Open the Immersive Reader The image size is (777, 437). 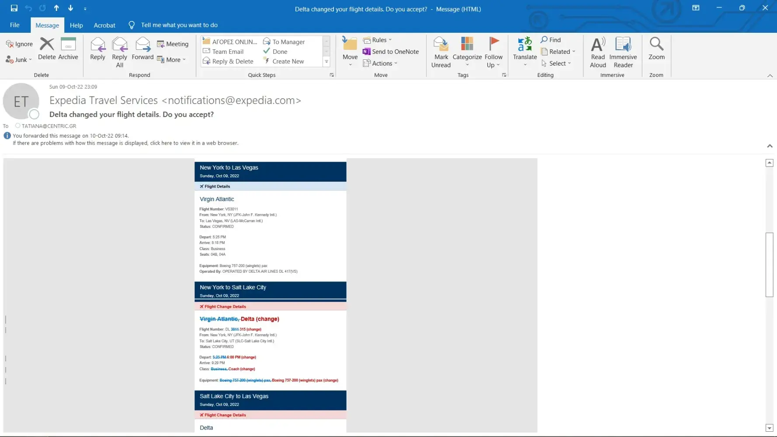tap(623, 52)
